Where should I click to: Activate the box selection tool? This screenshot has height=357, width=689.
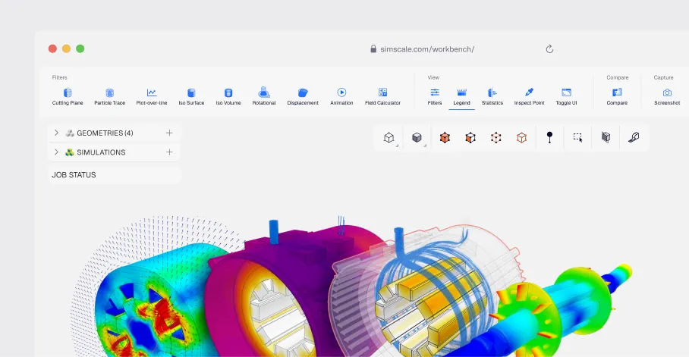[x=577, y=138]
